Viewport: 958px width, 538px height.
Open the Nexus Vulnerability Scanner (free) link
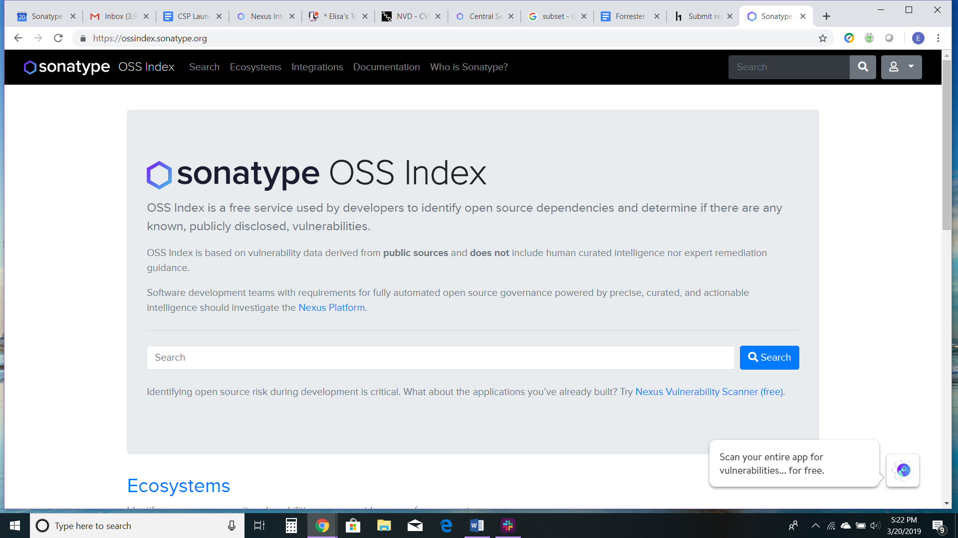coord(709,392)
